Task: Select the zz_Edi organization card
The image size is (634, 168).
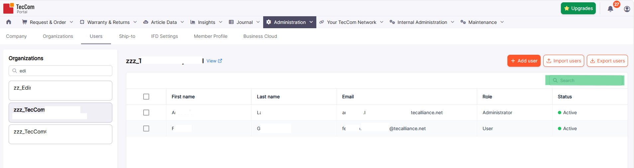Action: point(60,91)
